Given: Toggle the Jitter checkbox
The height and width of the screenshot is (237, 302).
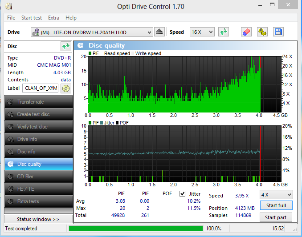Looking at the screenshot, I should (182, 193).
